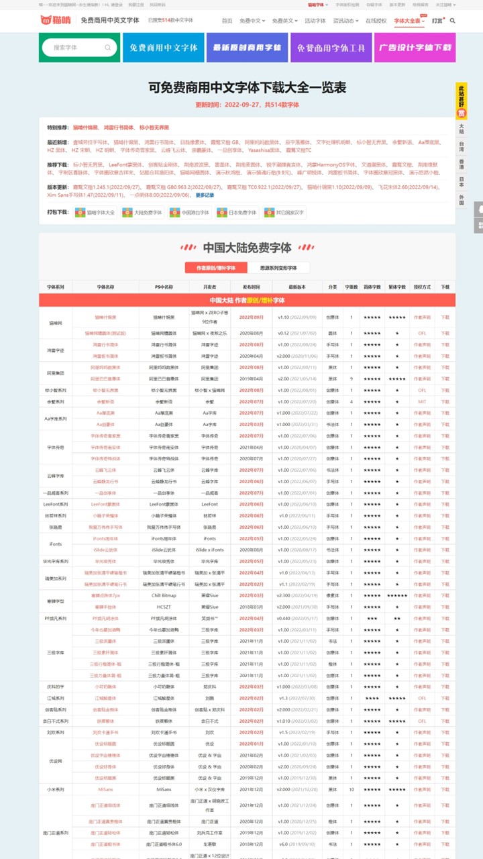Viewport: 483px width, 859px height.
Task: Click 铁蒺藜体 font name link
Action: tap(105, 721)
